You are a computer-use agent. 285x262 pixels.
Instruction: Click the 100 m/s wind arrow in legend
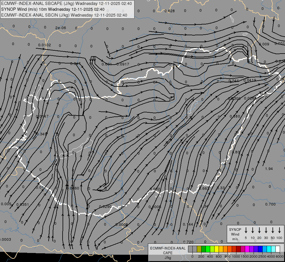279,230
